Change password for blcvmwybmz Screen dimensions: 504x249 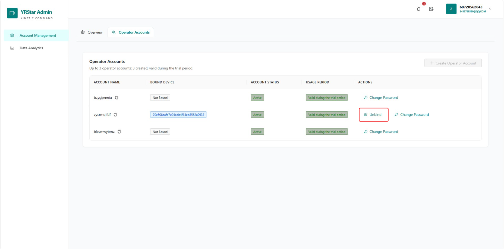click(381, 132)
